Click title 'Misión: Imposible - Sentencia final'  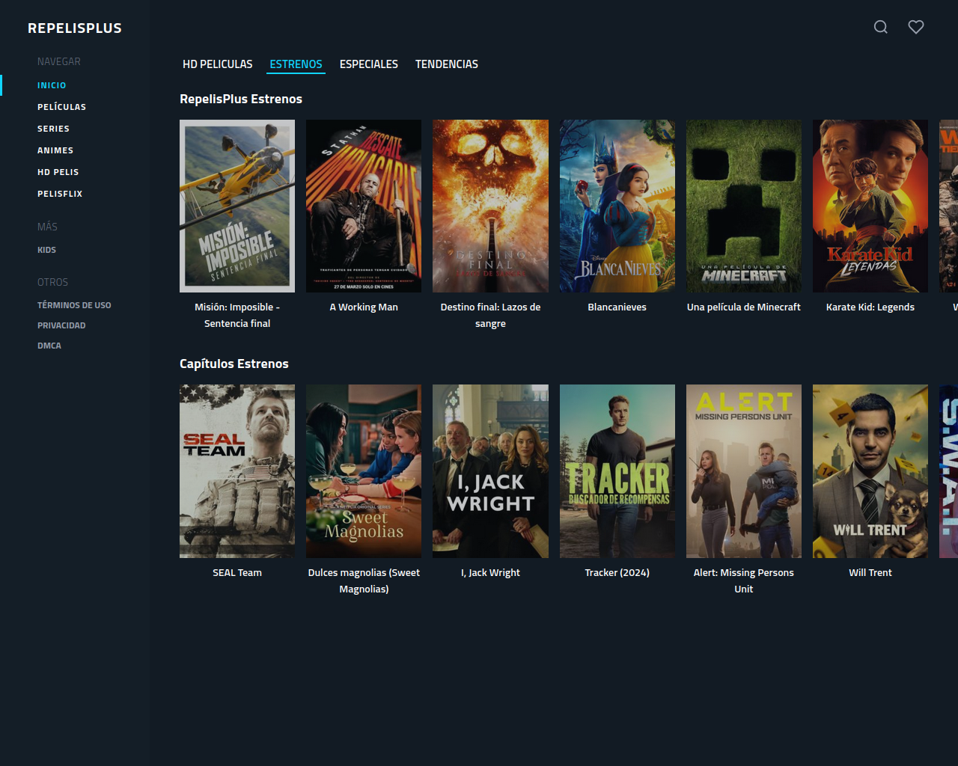[237, 315]
